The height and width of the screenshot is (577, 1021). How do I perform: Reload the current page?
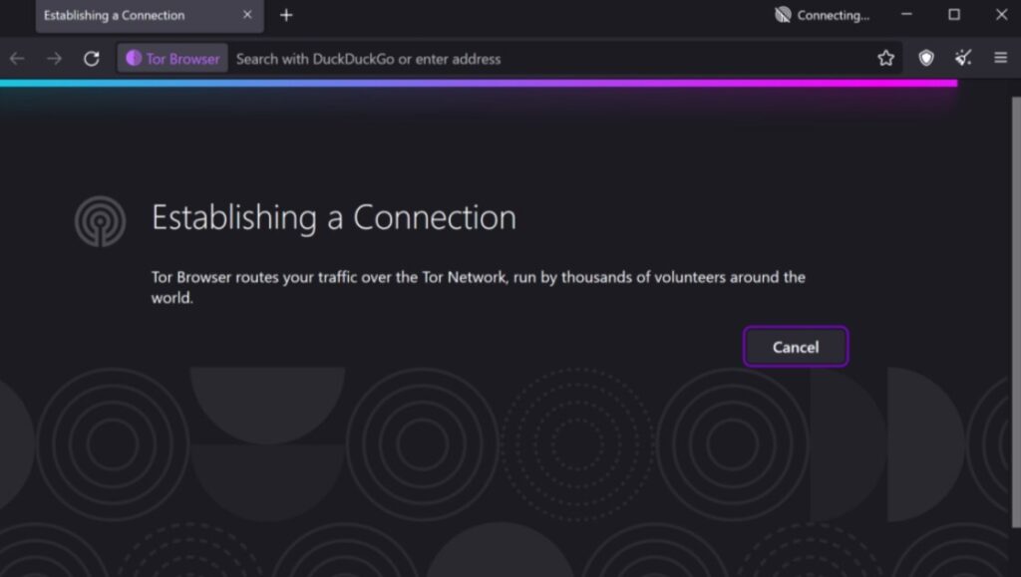[91, 59]
